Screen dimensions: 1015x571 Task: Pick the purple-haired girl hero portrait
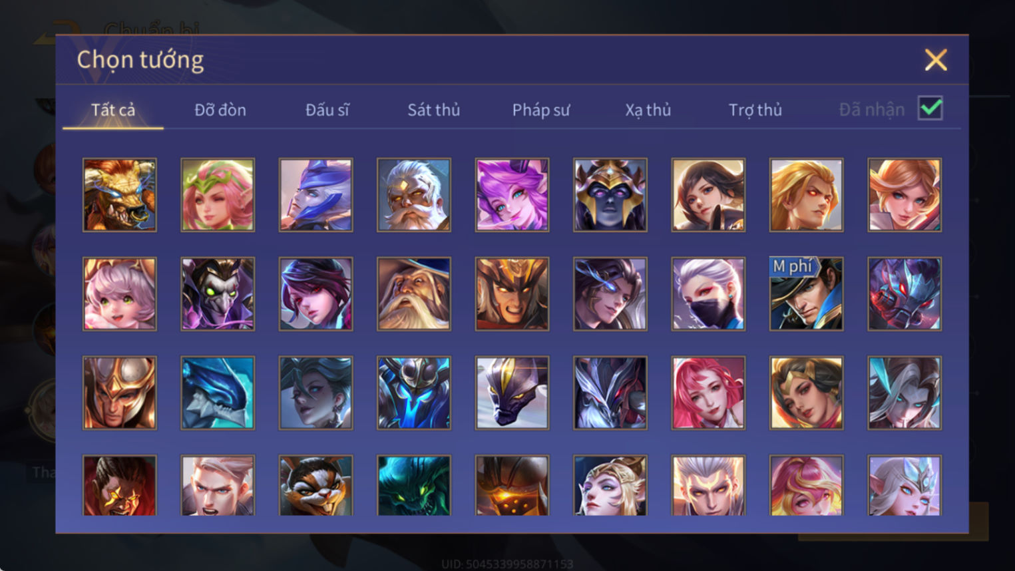coord(512,195)
